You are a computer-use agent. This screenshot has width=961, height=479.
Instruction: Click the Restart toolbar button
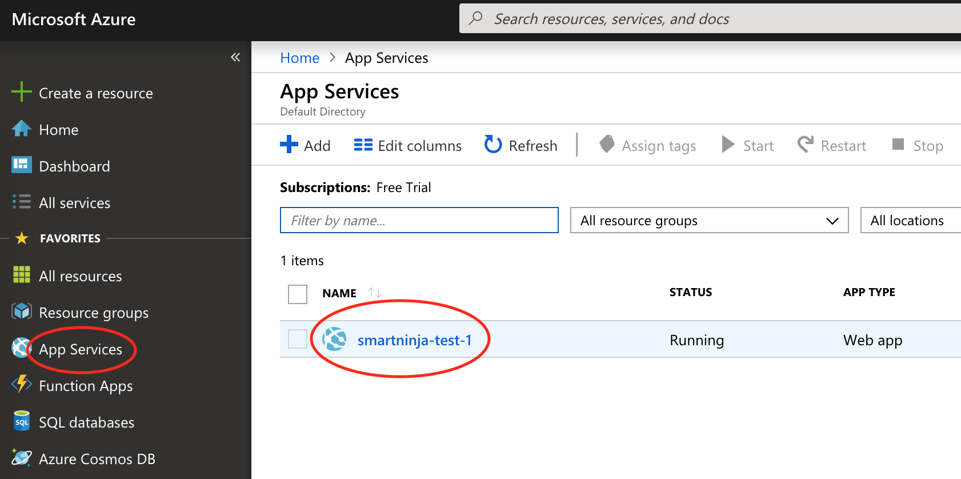[832, 145]
